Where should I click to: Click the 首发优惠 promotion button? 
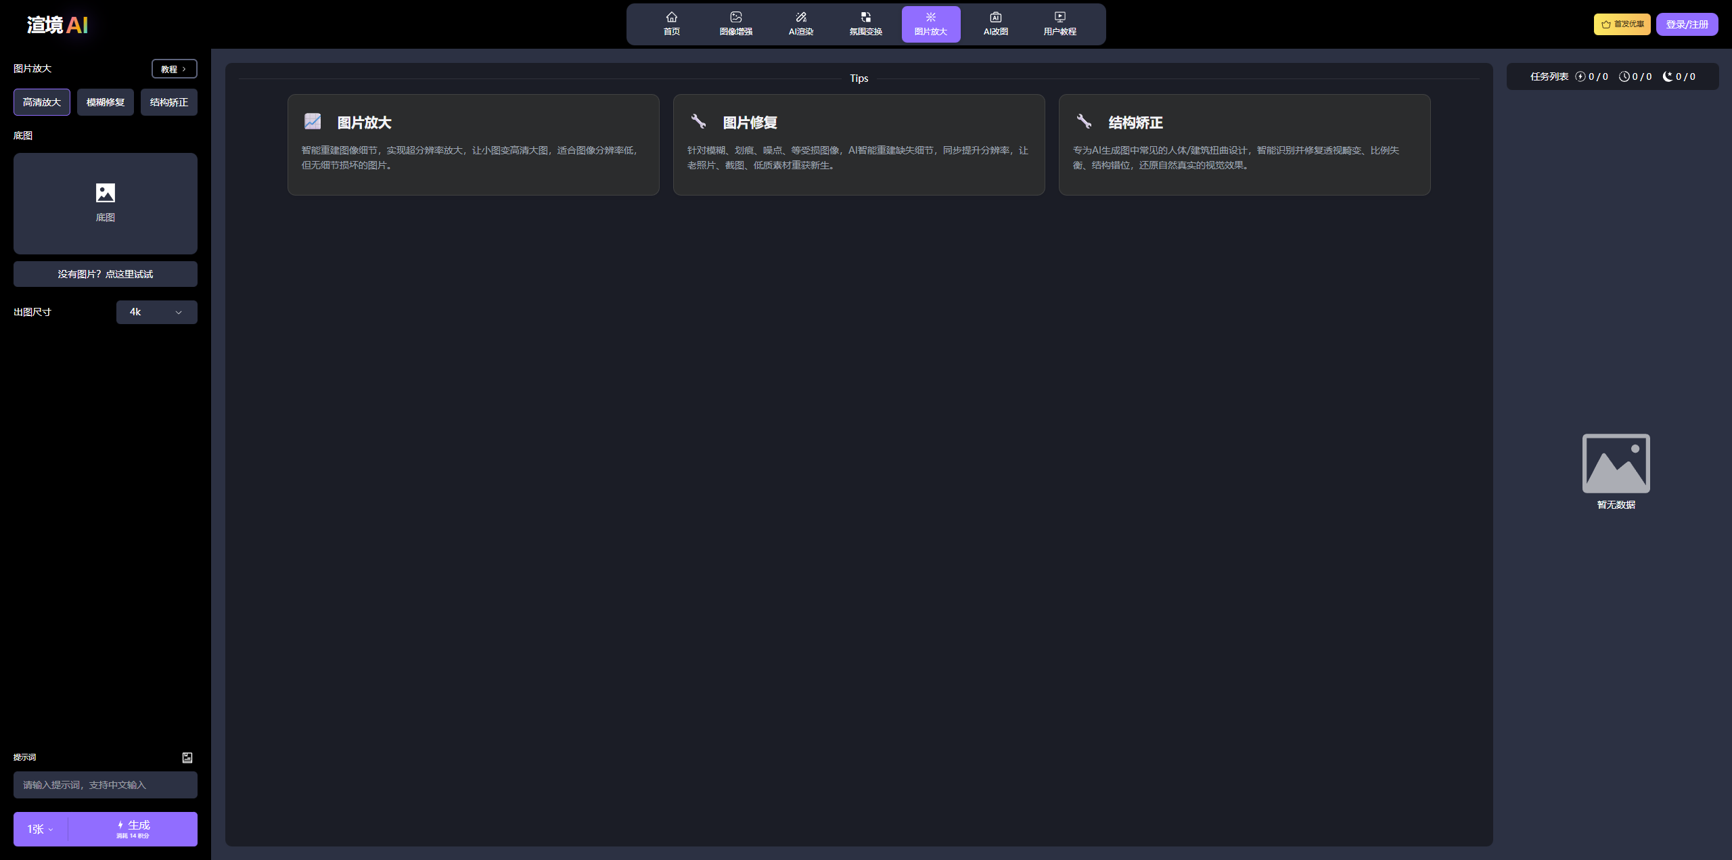(1622, 24)
